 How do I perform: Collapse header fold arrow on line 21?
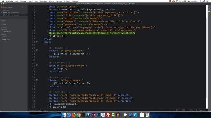37,51
